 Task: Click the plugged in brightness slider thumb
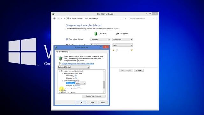tap(117, 50)
